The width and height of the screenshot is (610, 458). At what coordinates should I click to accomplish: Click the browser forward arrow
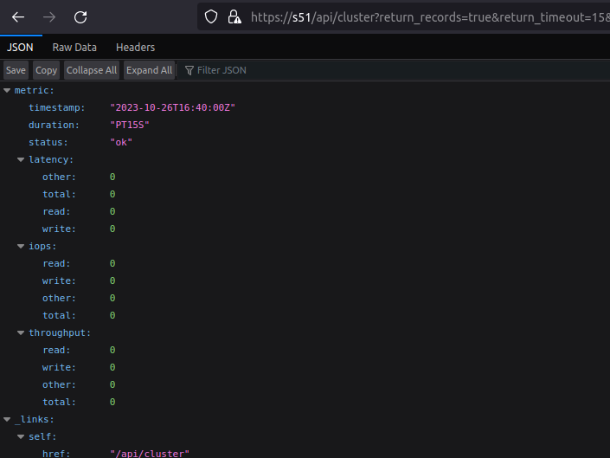pyautogui.click(x=48, y=16)
